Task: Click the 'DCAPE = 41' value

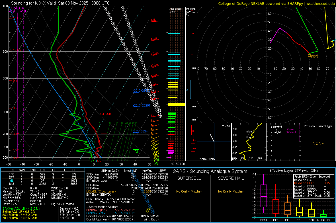Action: click(11, 201)
